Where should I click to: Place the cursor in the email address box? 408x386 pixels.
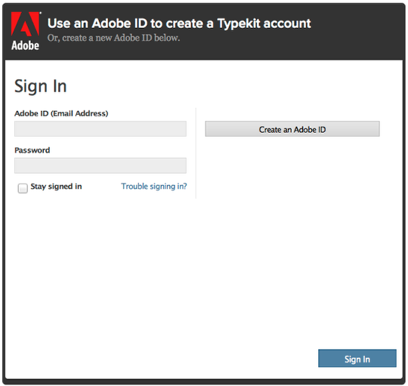coord(100,128)
